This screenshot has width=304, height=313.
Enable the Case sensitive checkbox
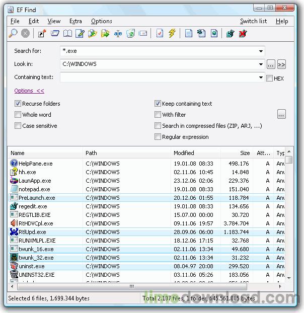(x=18, y=126)
